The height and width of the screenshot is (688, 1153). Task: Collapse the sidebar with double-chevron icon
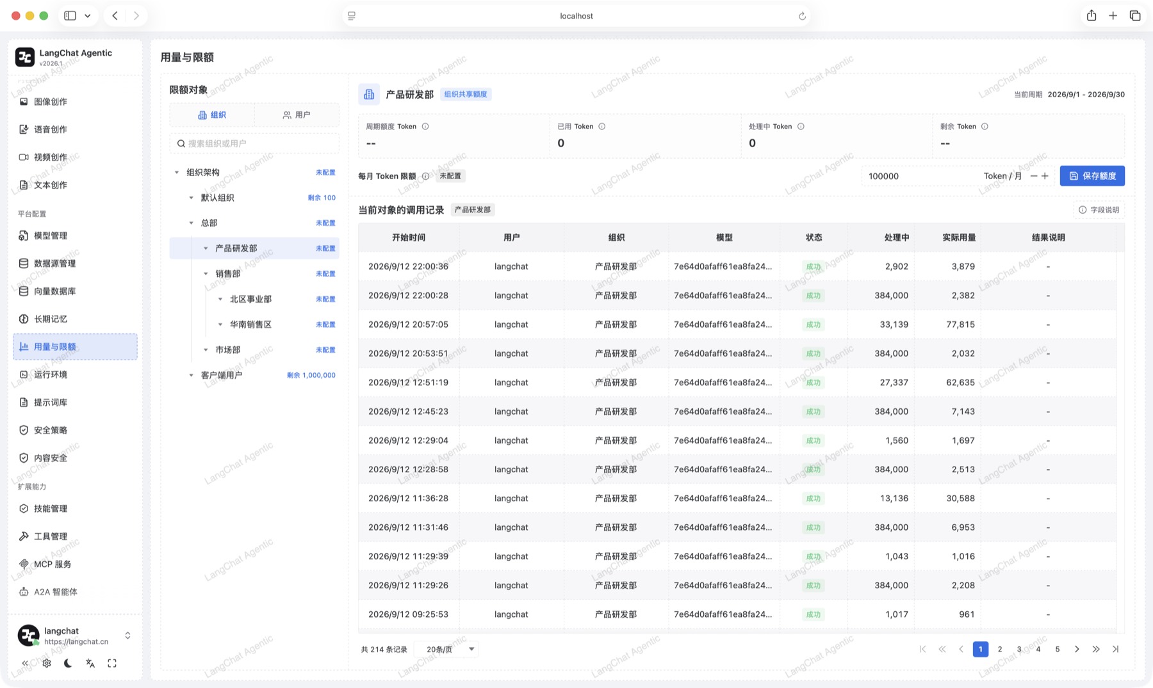coord(25,663)
